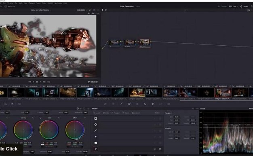Click the Linear button in Window panel
This screenshot has height=156, width=253.
click(97, 113)
